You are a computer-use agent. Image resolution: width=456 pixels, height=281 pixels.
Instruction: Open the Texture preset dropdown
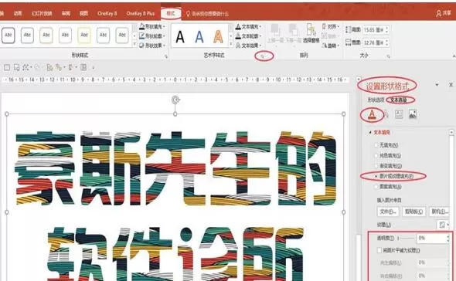point(443,225)
